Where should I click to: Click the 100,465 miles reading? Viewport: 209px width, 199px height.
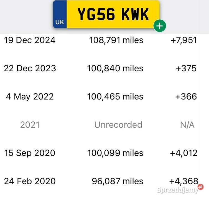[x=115, y=96]
